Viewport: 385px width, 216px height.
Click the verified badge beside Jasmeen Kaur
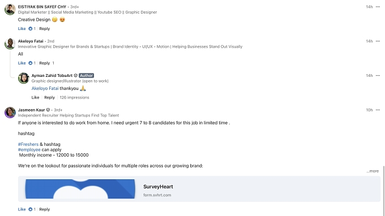[x=48, y=110]
